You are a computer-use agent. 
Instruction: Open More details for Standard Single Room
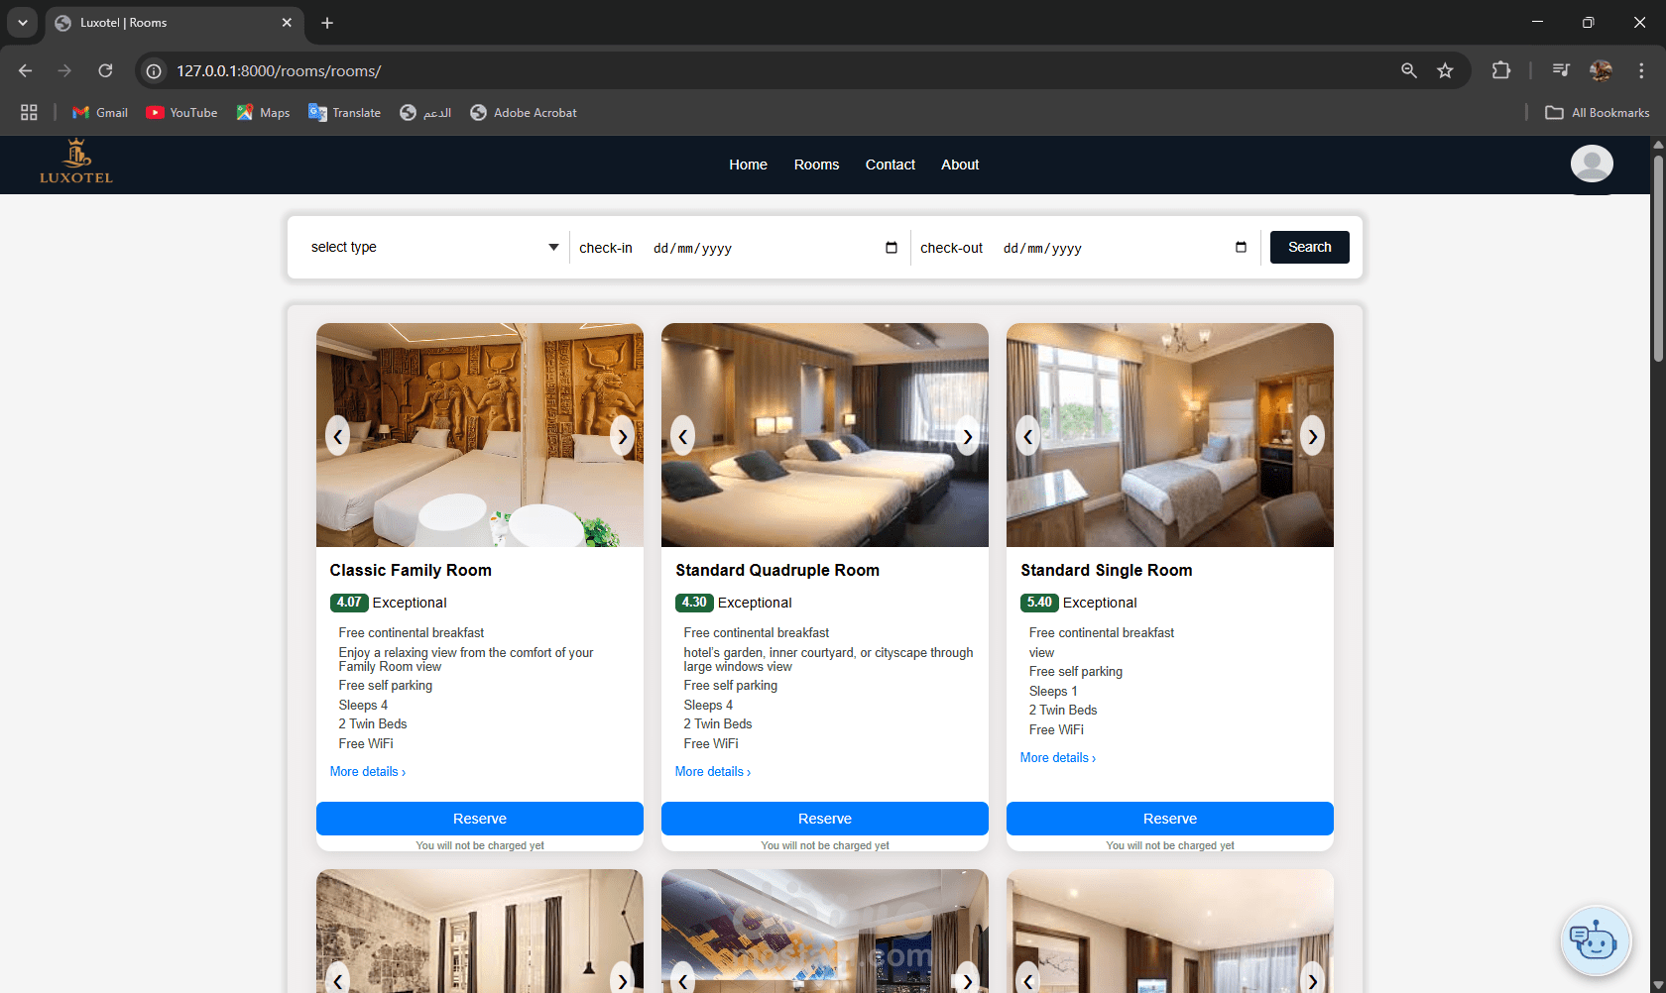(1058, 758)
